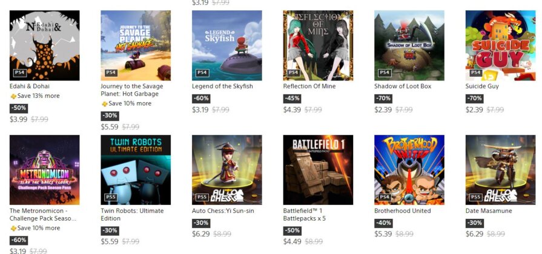
Task: Click the -70% discount badge under Suicide Guy
Action: [x=474, y=99]
